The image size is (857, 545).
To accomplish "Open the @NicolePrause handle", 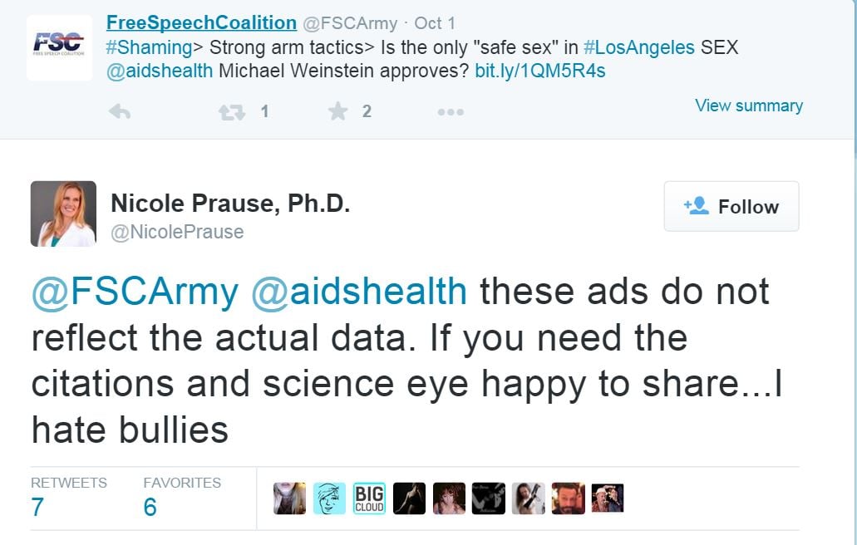I will tap(177, 232).
